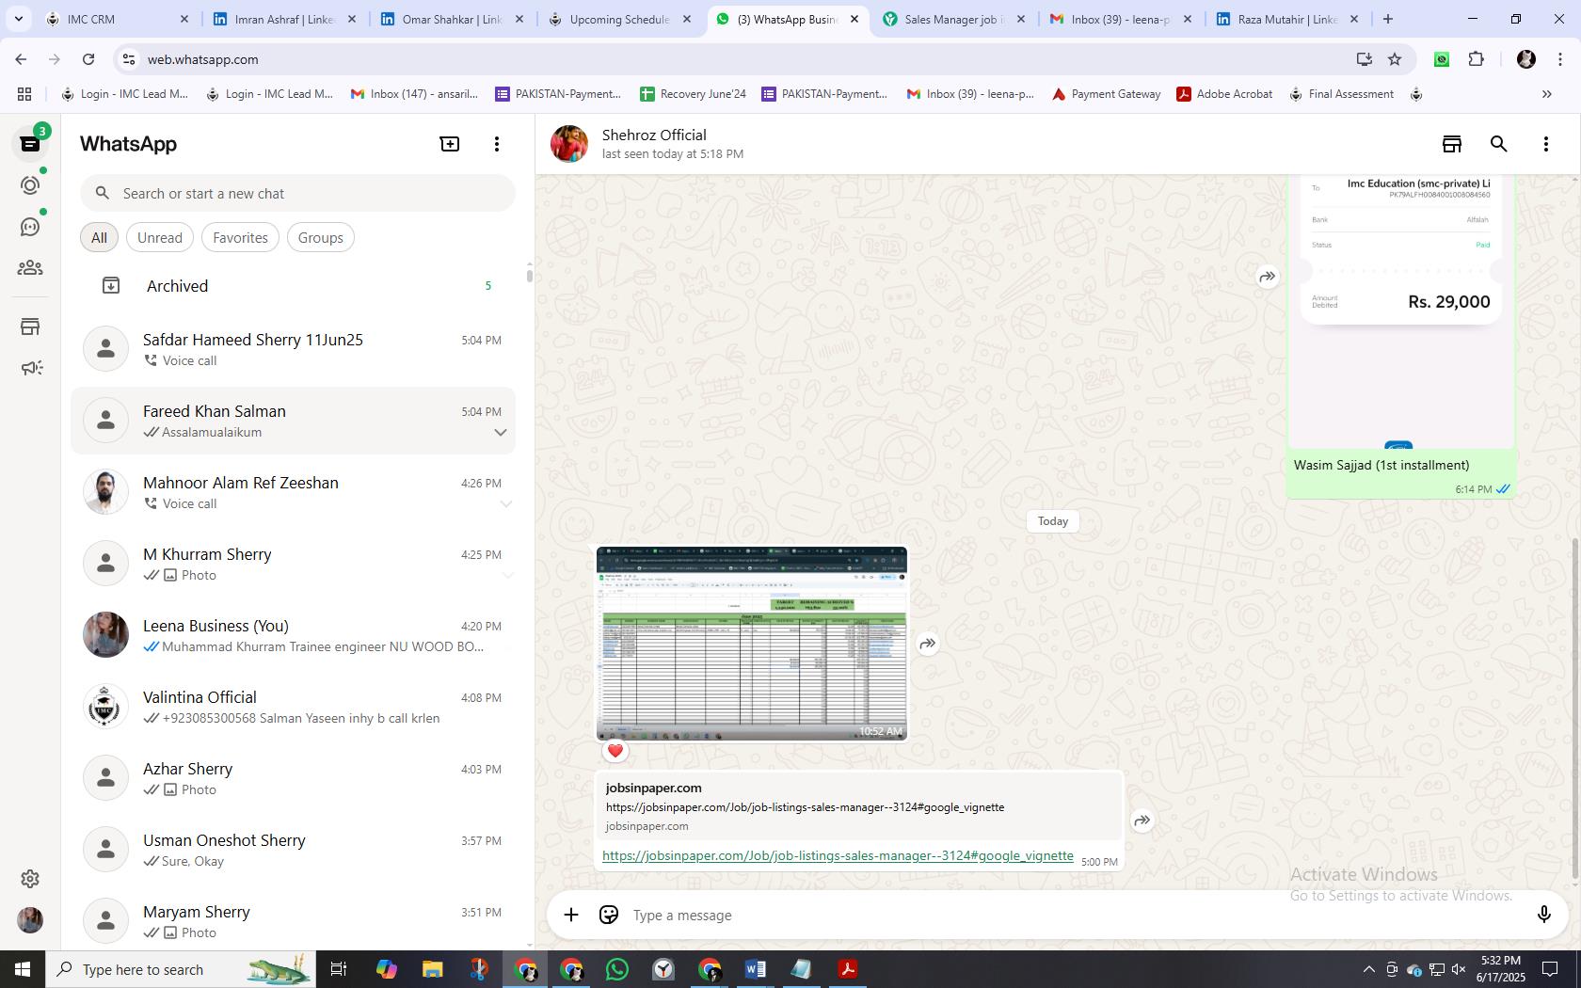Open WhatsApp Settings gear icon
Screen dimensions: 1581x988
pyautogui.click(x=30, y=879)
